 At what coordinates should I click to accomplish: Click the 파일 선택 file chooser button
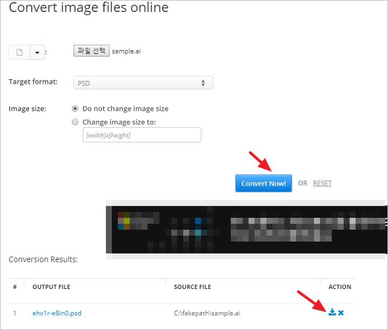click(91, 51)
